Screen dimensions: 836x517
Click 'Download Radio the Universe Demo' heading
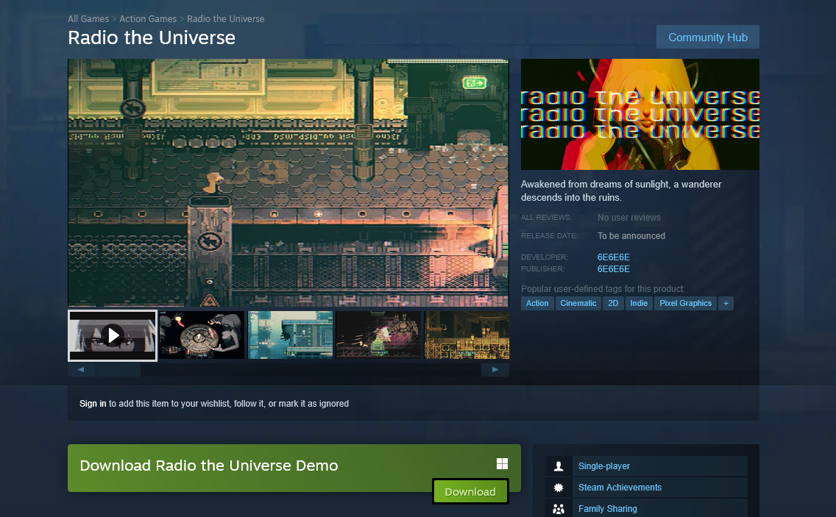[x=208, y=466]
